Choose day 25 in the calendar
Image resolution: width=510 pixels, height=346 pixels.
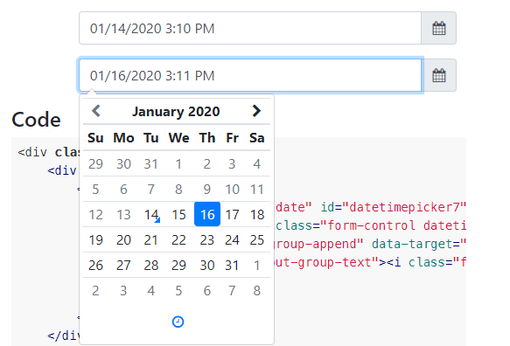257,239
